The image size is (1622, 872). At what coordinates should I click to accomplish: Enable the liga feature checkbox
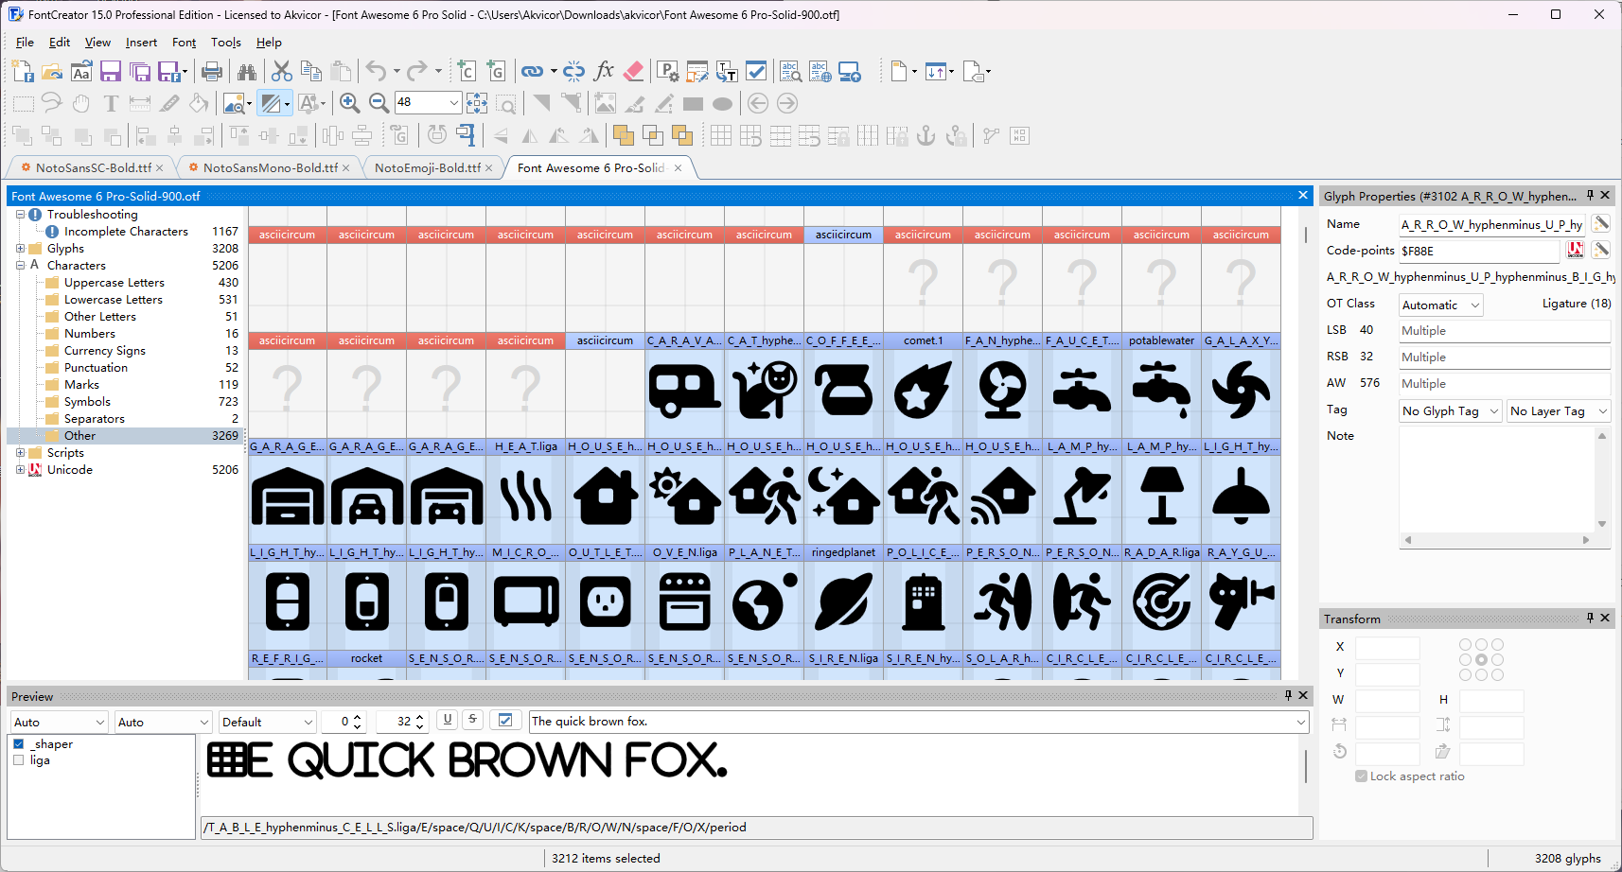coord(18,759)
